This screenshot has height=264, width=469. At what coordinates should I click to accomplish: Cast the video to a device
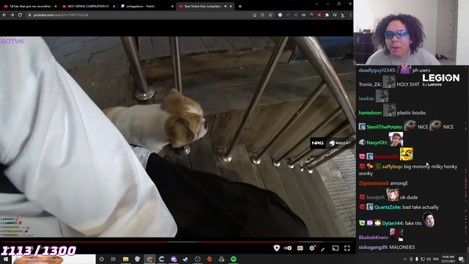[x=336, y=248]
